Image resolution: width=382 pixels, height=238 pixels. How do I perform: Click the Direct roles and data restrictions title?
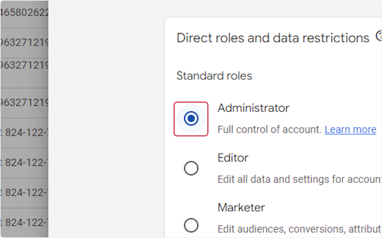tap(272, 38)
